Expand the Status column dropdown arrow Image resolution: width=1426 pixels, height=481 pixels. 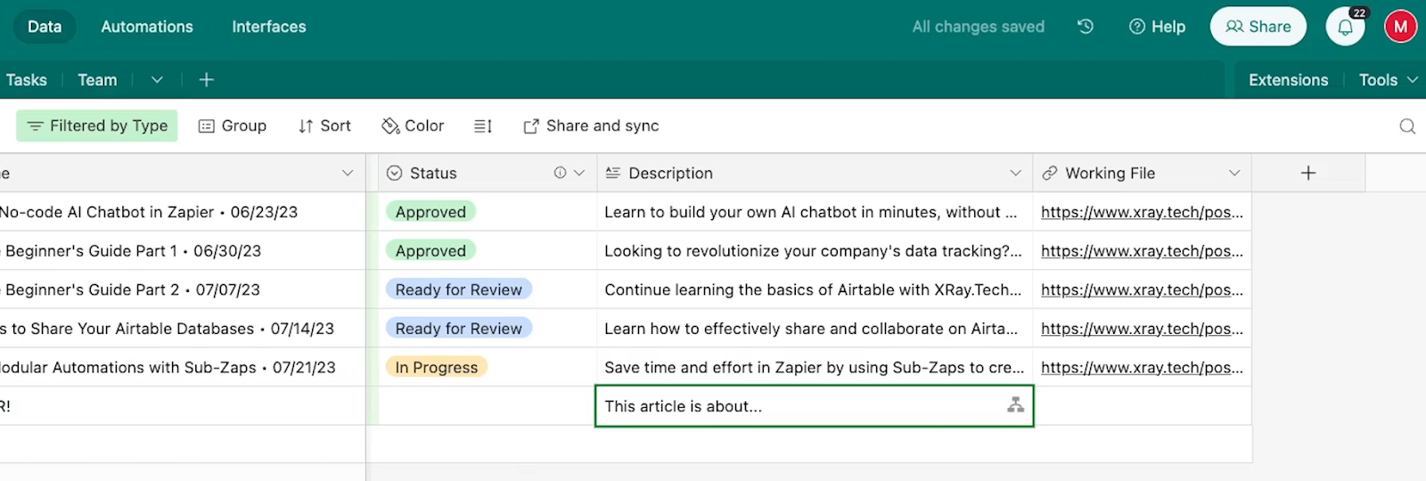579,173
